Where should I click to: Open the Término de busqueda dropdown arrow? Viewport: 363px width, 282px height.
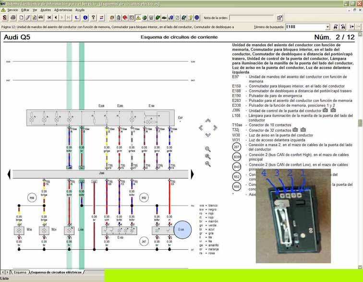coord(327,27)
